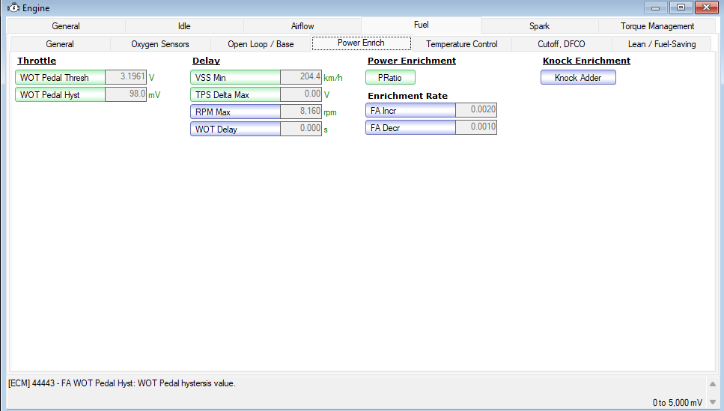Screen dimensions: 724x411
Task: Select the VSS Min value field
Action: click(x=301, y=77)
